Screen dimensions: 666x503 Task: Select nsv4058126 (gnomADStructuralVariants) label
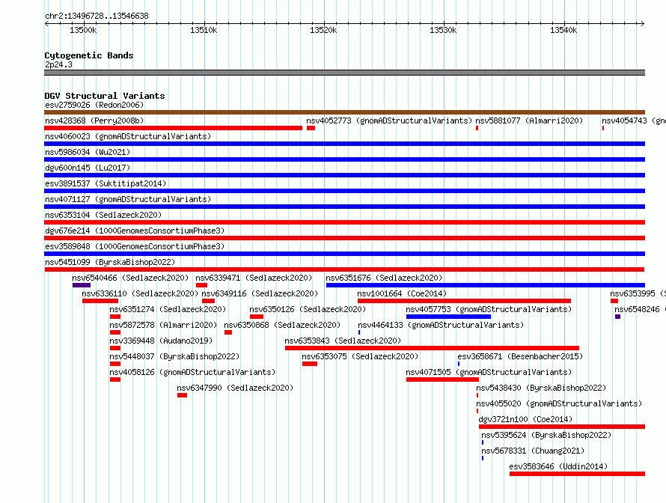(x=192, y=372)
